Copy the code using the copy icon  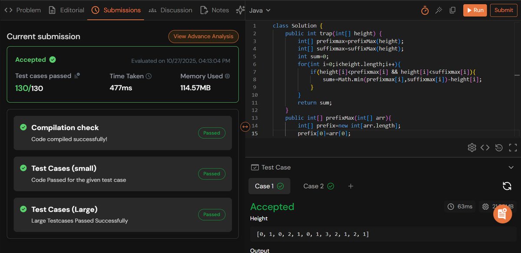[x=452, y=10]
